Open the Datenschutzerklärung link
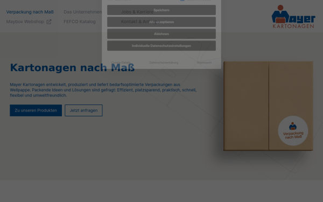This screenshot has width=323, height=202. tap(164, 62)
